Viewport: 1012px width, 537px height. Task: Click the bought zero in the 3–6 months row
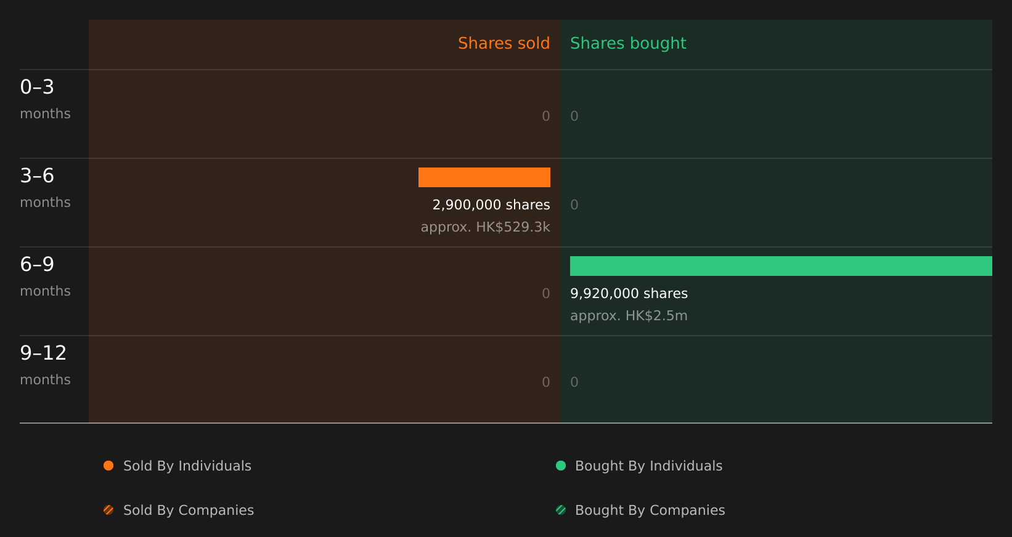point(574,204)
